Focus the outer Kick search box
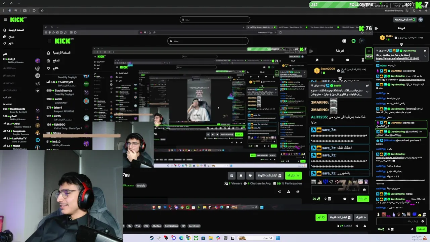 (215, 19)
